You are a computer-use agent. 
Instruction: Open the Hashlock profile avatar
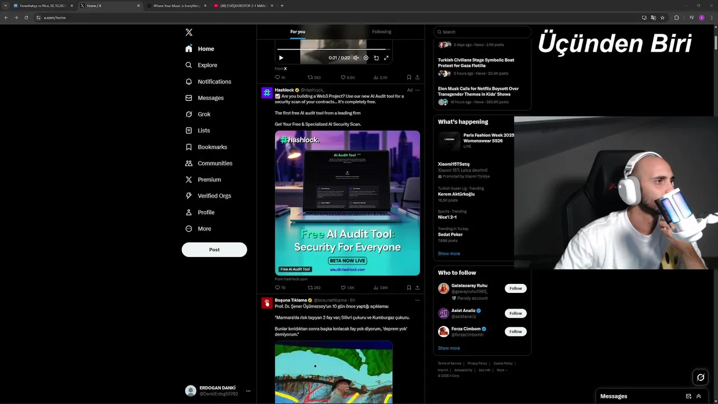click(267, 93)
